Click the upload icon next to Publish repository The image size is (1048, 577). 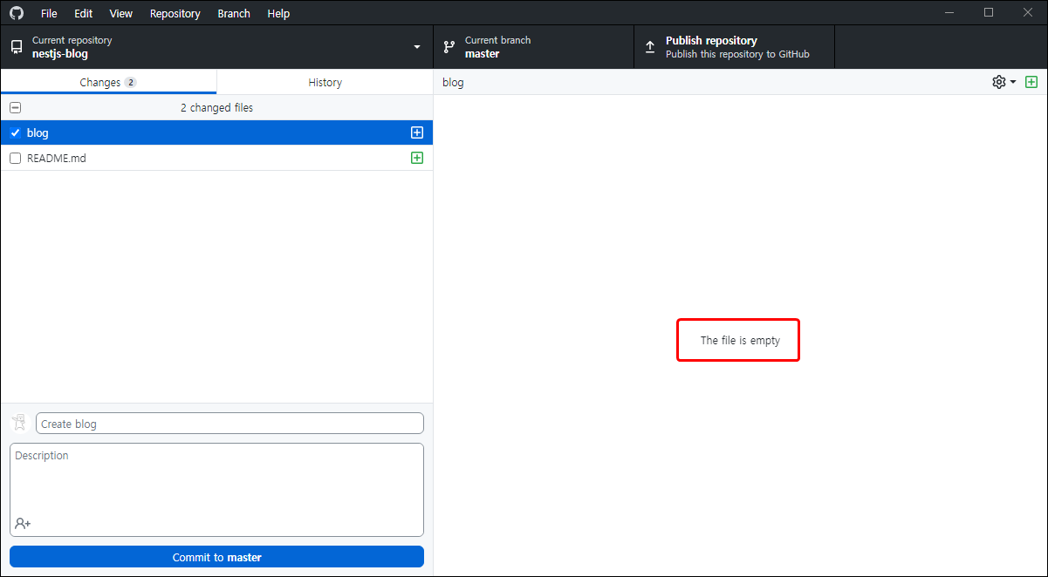650,46
